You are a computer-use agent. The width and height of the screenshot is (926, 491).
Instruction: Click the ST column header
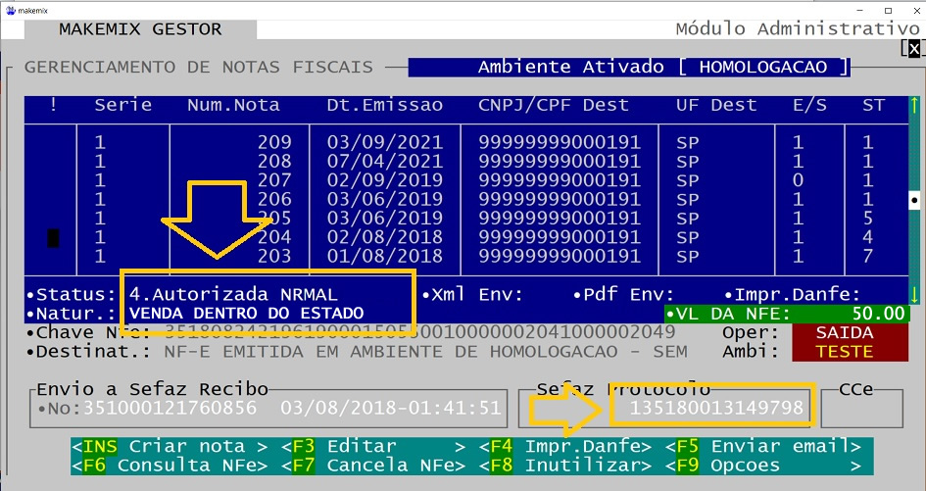coord(873,105)
